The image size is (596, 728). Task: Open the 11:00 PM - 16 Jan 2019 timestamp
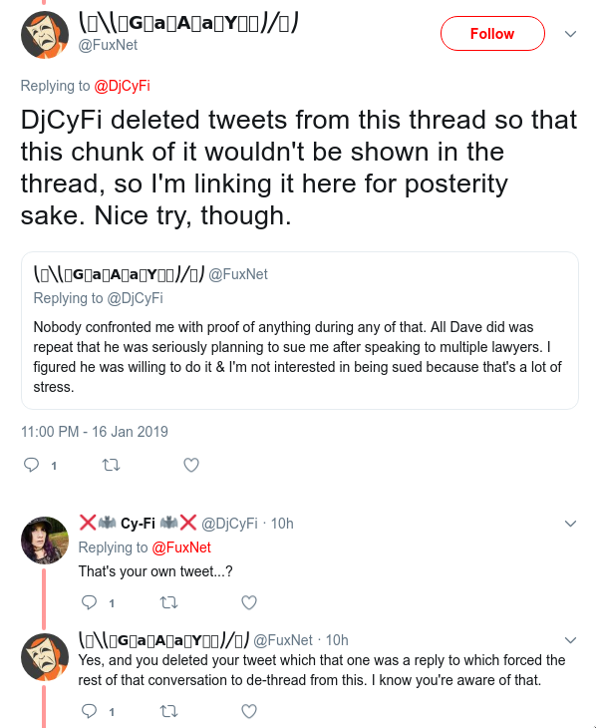[x=95, y=432]
